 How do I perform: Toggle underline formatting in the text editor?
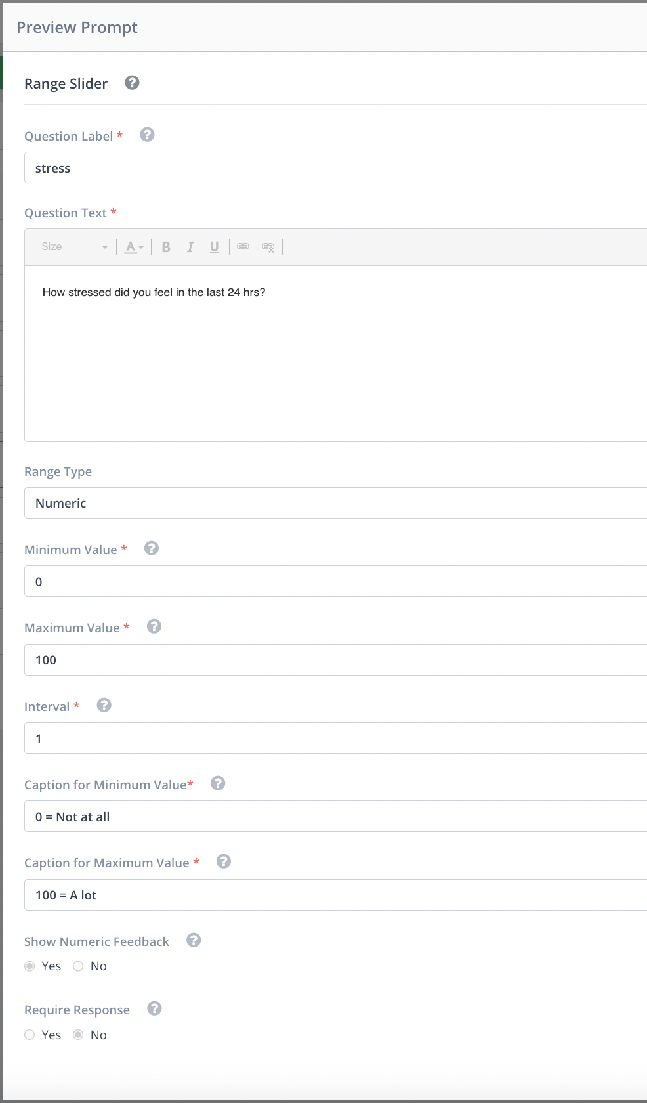coord(214,247)
